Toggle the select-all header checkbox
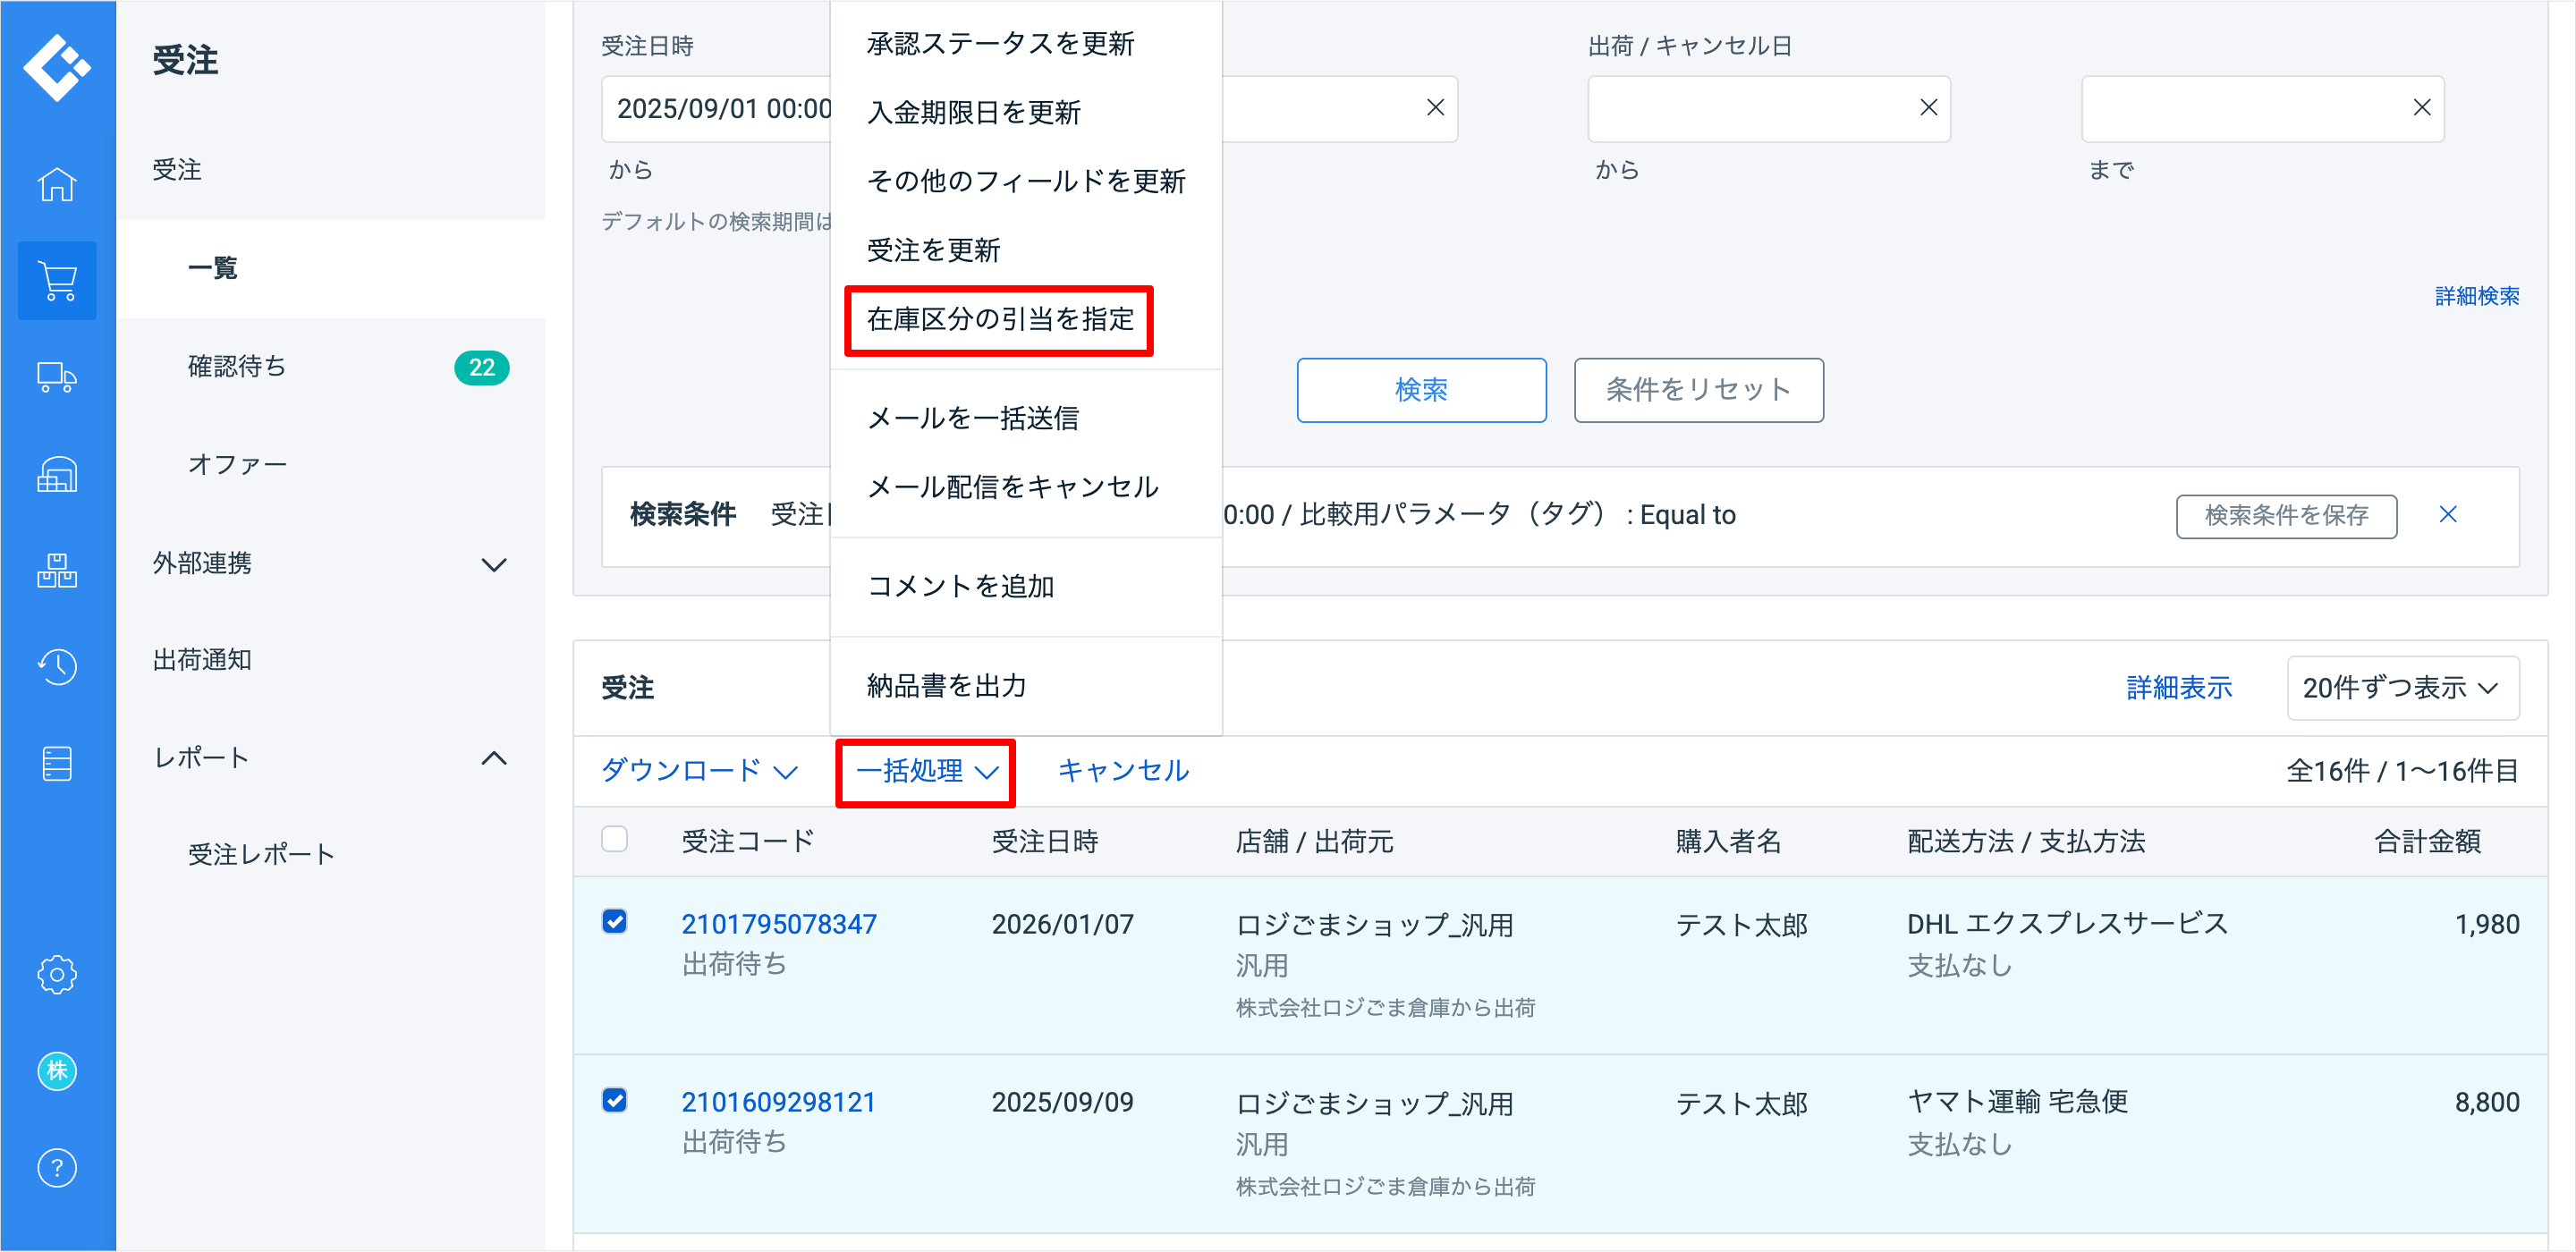Screen dimensions: 2576x1252 click(615, 839)
